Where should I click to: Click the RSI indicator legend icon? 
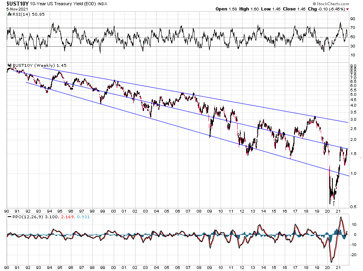coord(9,14)
